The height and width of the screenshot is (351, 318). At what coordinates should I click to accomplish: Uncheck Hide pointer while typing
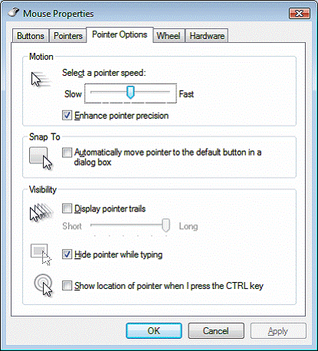tap(67, 254)
